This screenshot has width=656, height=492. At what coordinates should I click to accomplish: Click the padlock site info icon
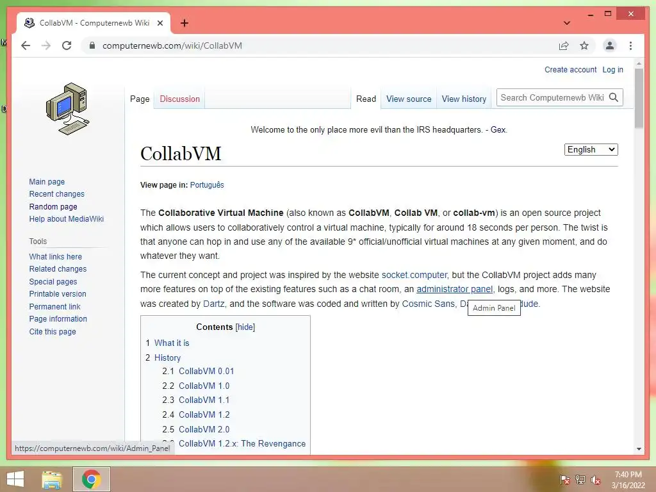tap(92, 45)
